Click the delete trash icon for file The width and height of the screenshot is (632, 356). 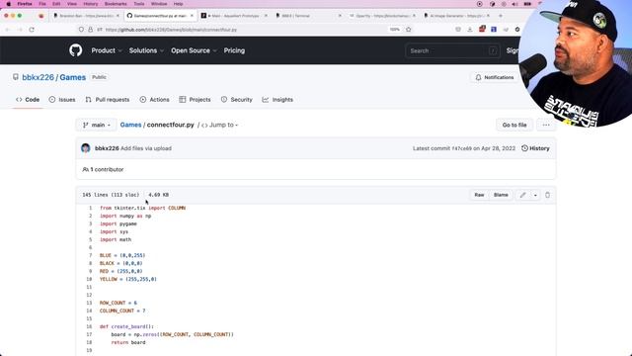(547, 195)
